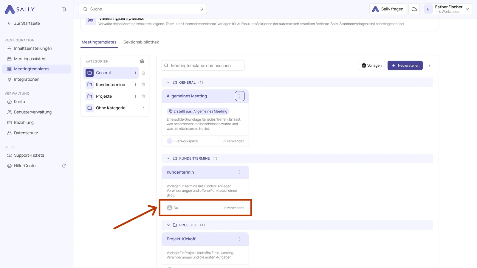Select General category

coord(111,73)
